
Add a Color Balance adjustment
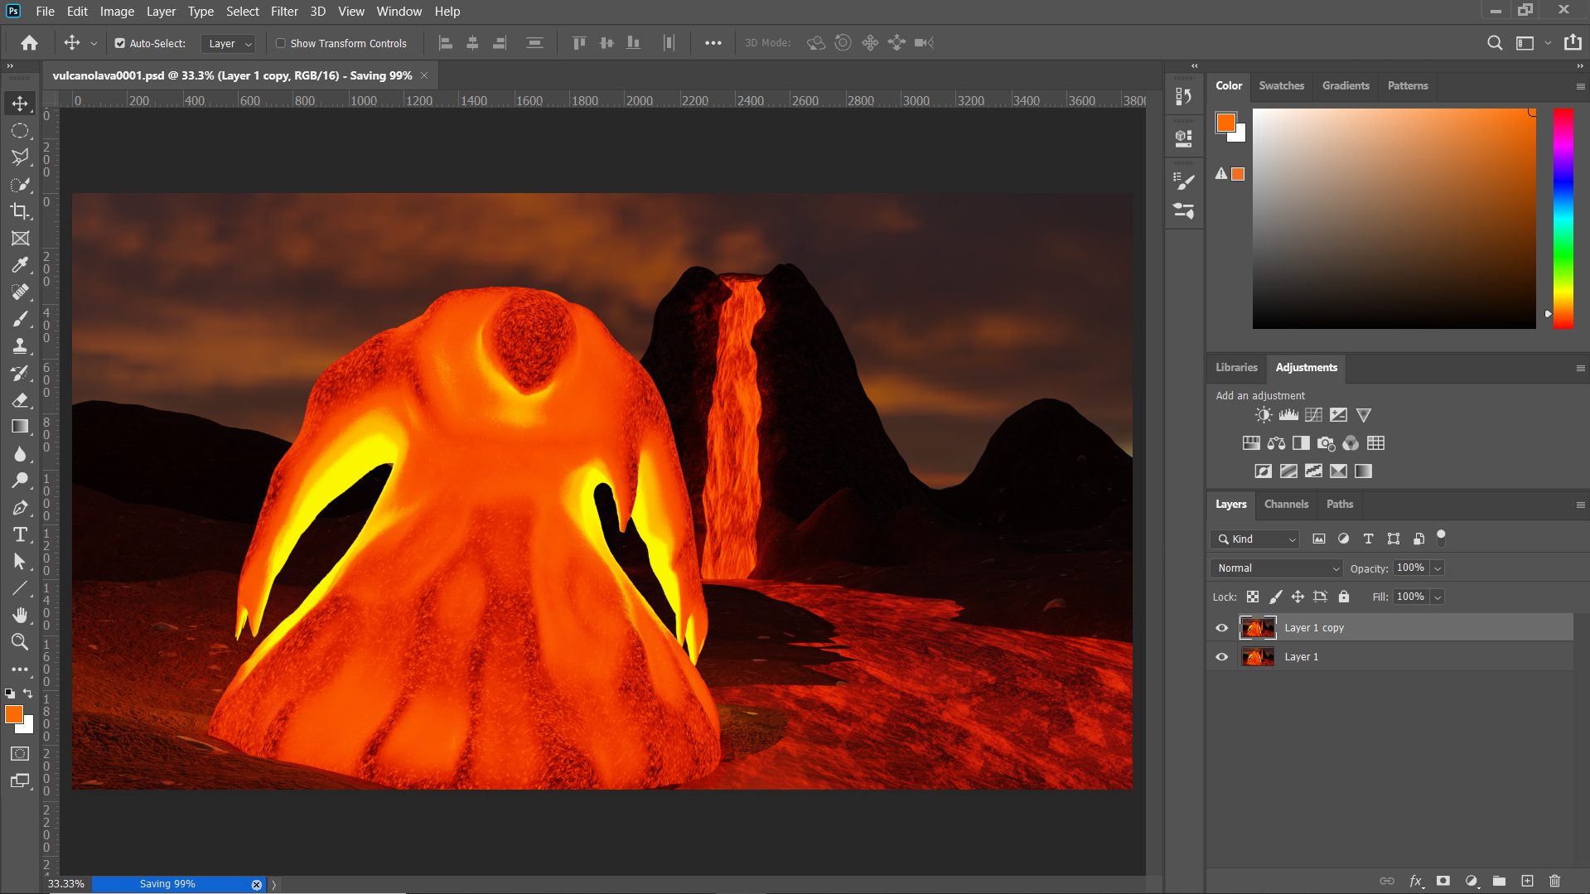pyautogui.click(x=1276, y=443)
